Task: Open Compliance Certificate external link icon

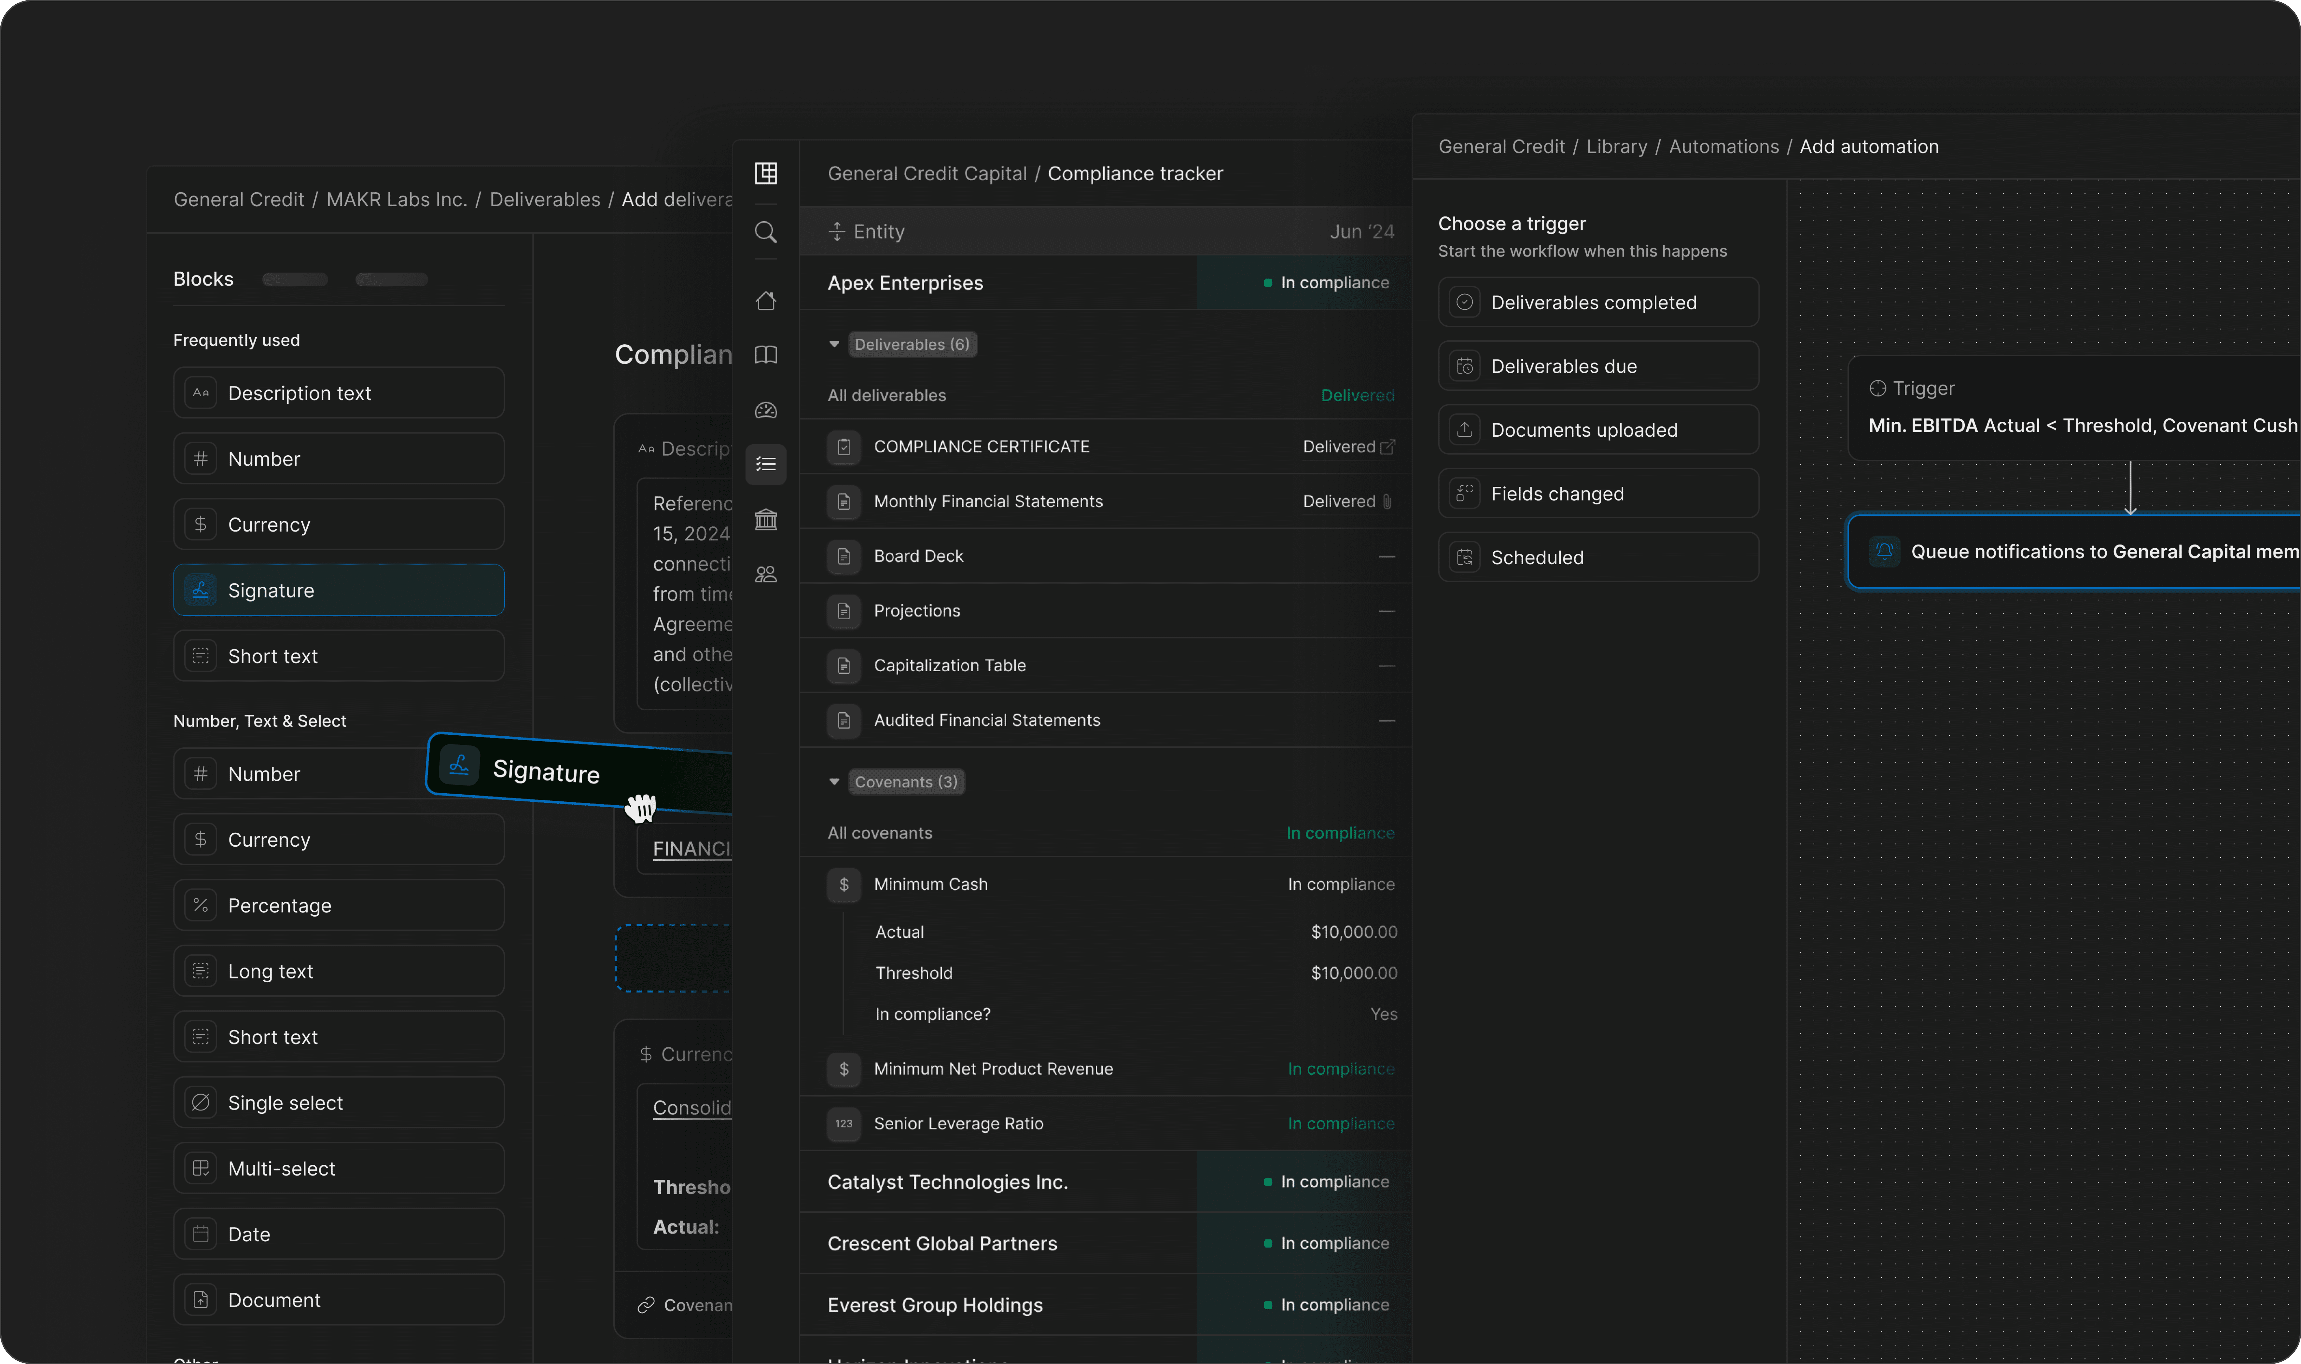Action: 1388,447
